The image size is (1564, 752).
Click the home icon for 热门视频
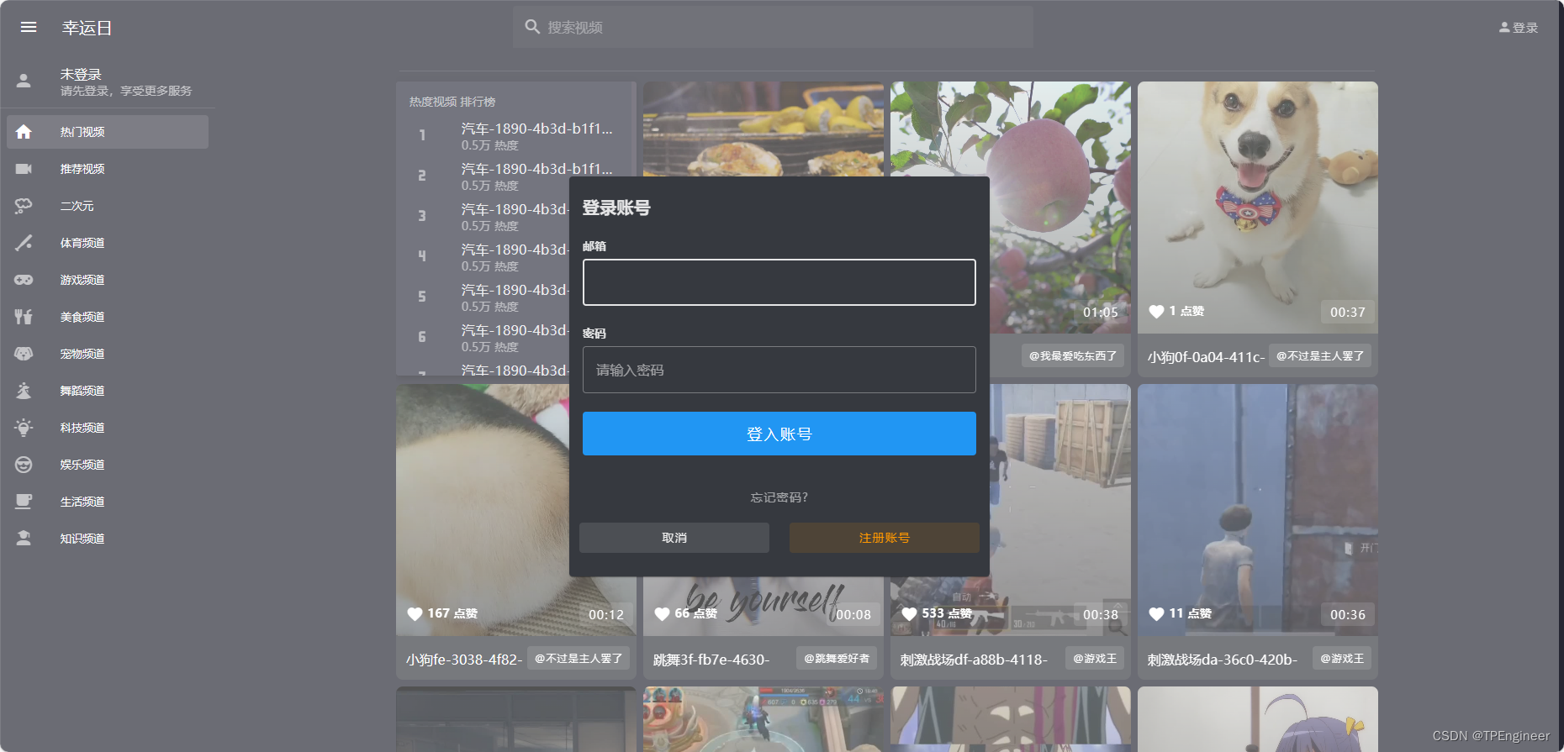coord(24,132)
